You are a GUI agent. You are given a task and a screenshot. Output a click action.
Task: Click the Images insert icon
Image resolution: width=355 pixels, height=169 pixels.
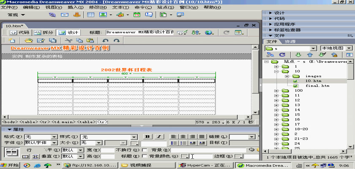point(103,15)
